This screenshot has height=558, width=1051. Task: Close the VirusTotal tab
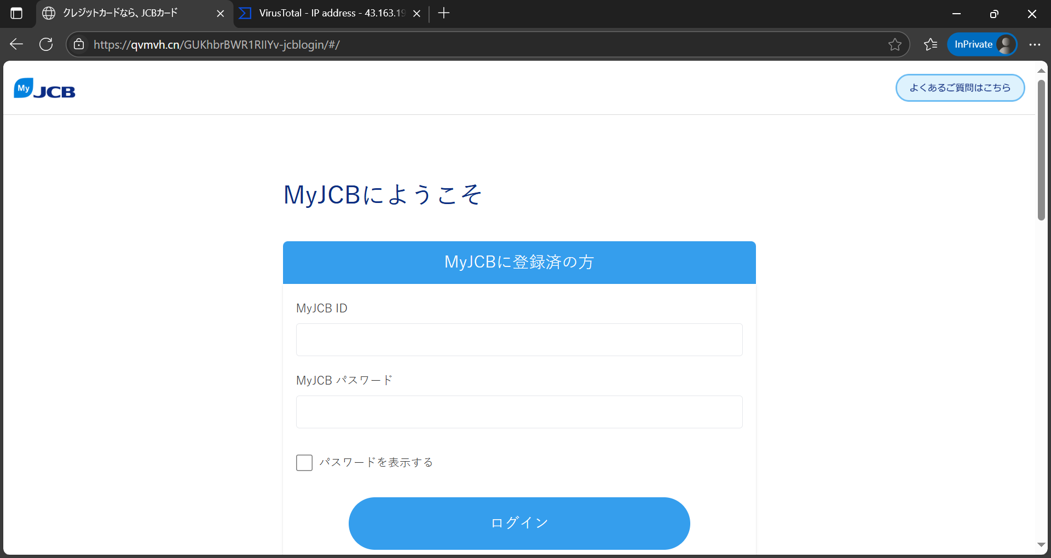pyautogui.click(x=417, y=14)
